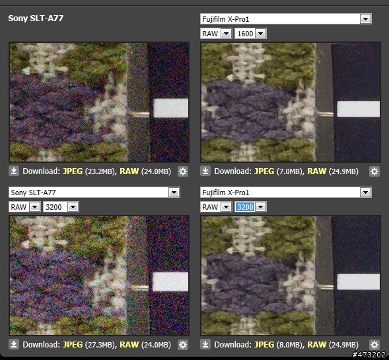The image size is (389, 360).
Task: Open gear settings beside JPEG (23.2MB) download
Action: [x=183, y=171]
